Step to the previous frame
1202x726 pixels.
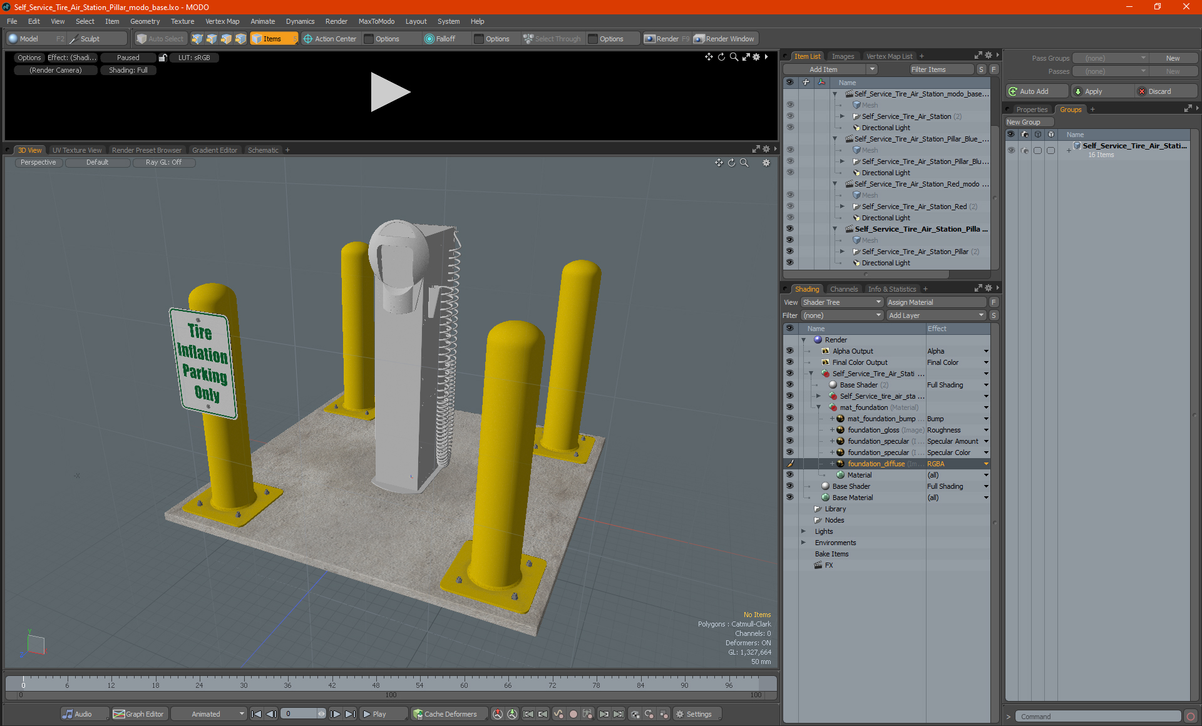tap(272, 714)
